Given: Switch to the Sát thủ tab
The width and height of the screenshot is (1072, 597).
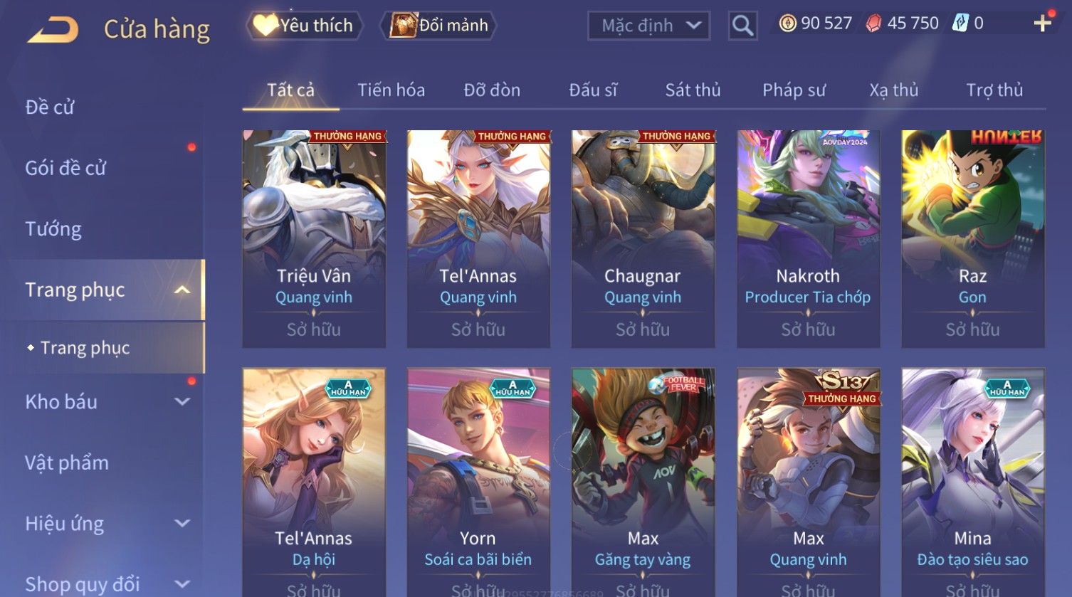Looking at the screenshot, I should [x=693, y=90].
